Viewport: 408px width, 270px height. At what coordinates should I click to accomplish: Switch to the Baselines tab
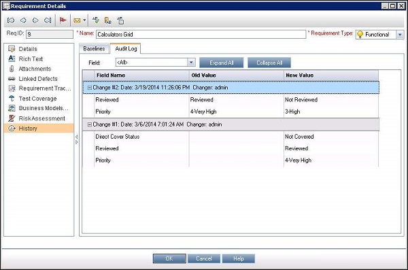coord(94,49)
